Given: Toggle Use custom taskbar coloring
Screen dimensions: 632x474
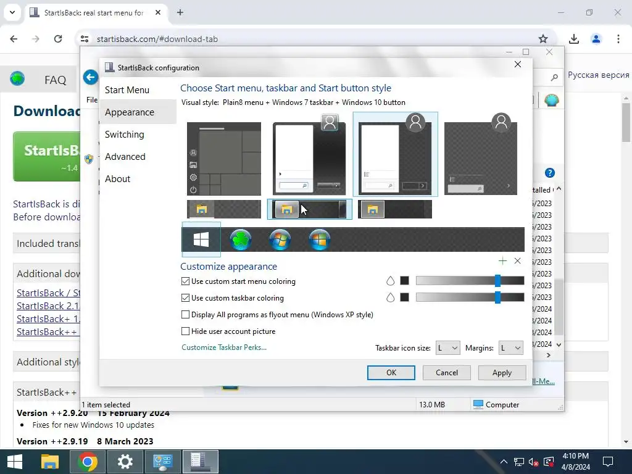Looking at the screenshot, I should point(185,298).
